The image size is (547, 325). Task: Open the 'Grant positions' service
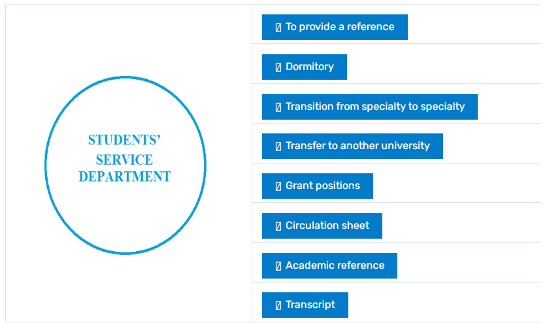tap(323, 186)
